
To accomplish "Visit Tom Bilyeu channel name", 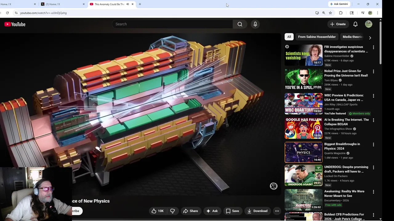I will (331, 80).
